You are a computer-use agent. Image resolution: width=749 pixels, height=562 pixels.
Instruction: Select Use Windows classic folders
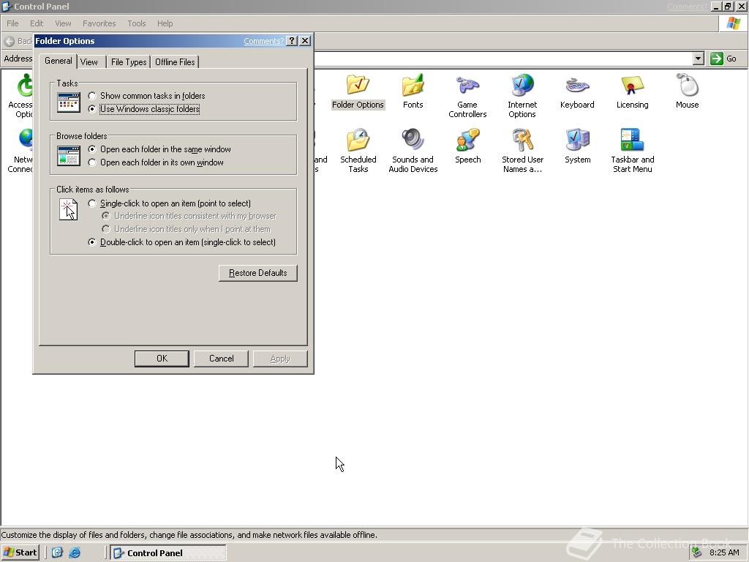(92, 109)
